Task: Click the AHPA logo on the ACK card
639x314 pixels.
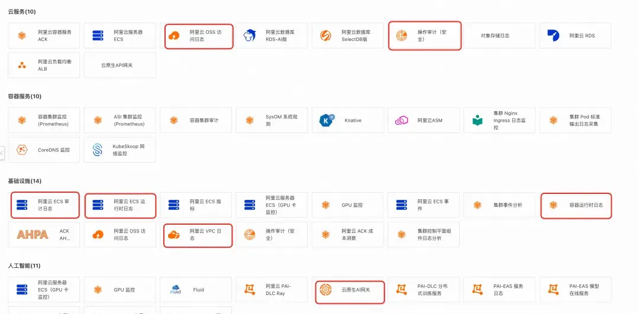Action: 33,235
